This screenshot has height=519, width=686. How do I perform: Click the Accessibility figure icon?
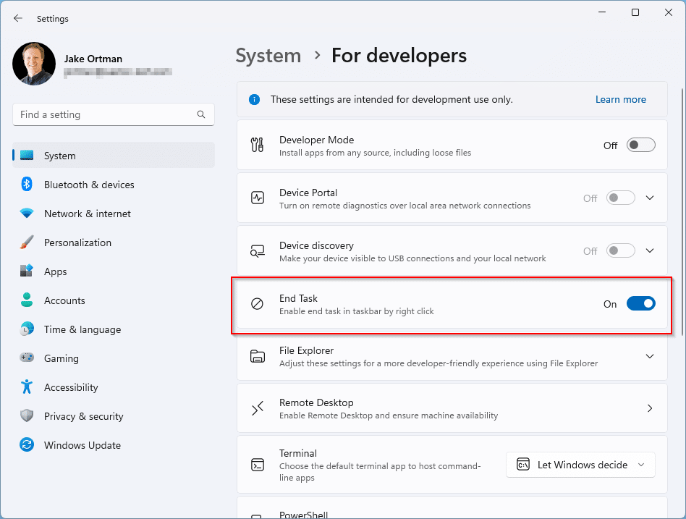click(27, 387)
